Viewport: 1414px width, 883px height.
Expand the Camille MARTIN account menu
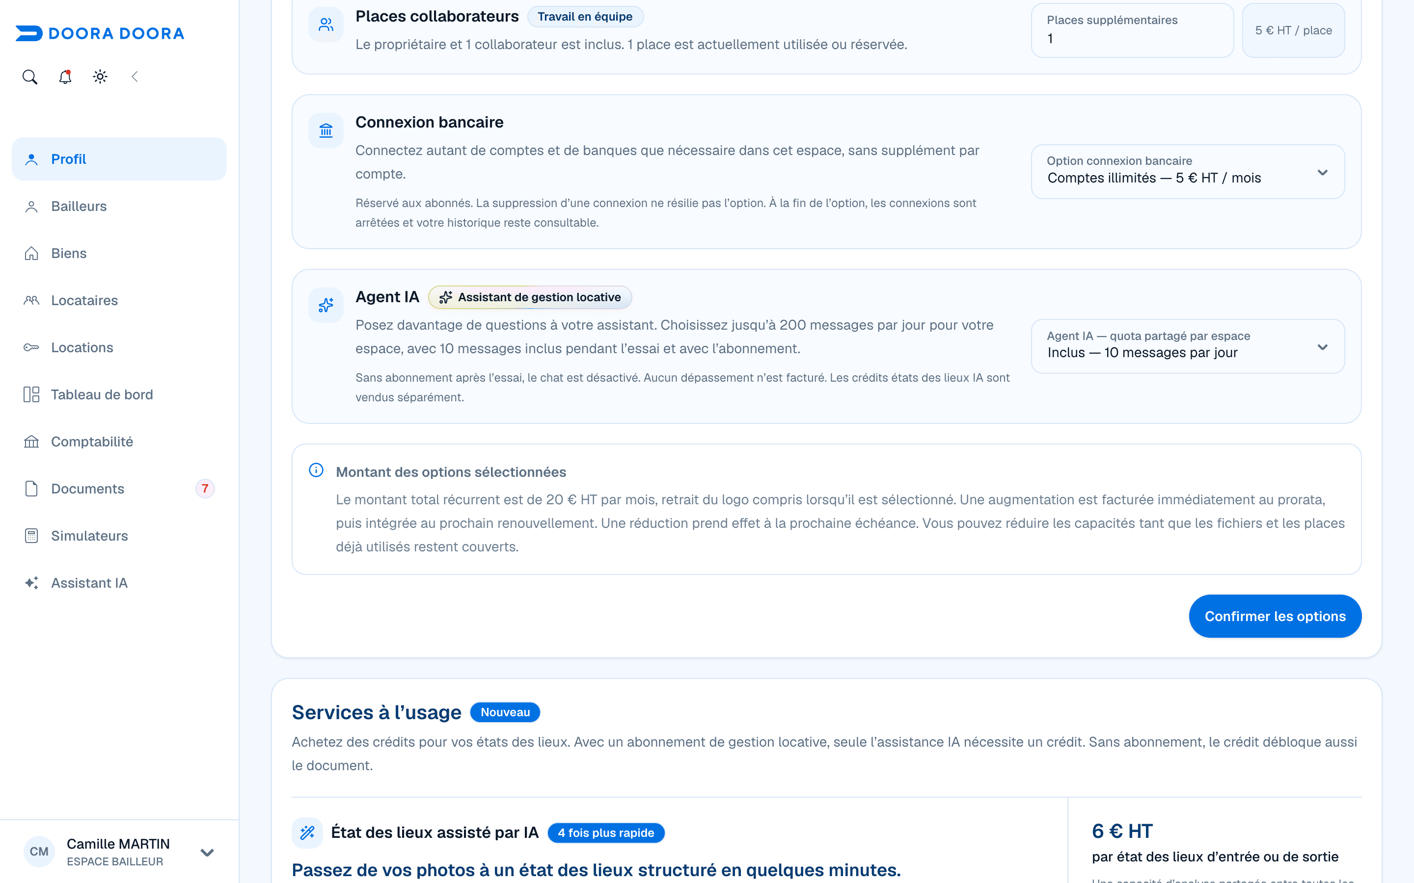pyautogui.click(x=207, y=852)
